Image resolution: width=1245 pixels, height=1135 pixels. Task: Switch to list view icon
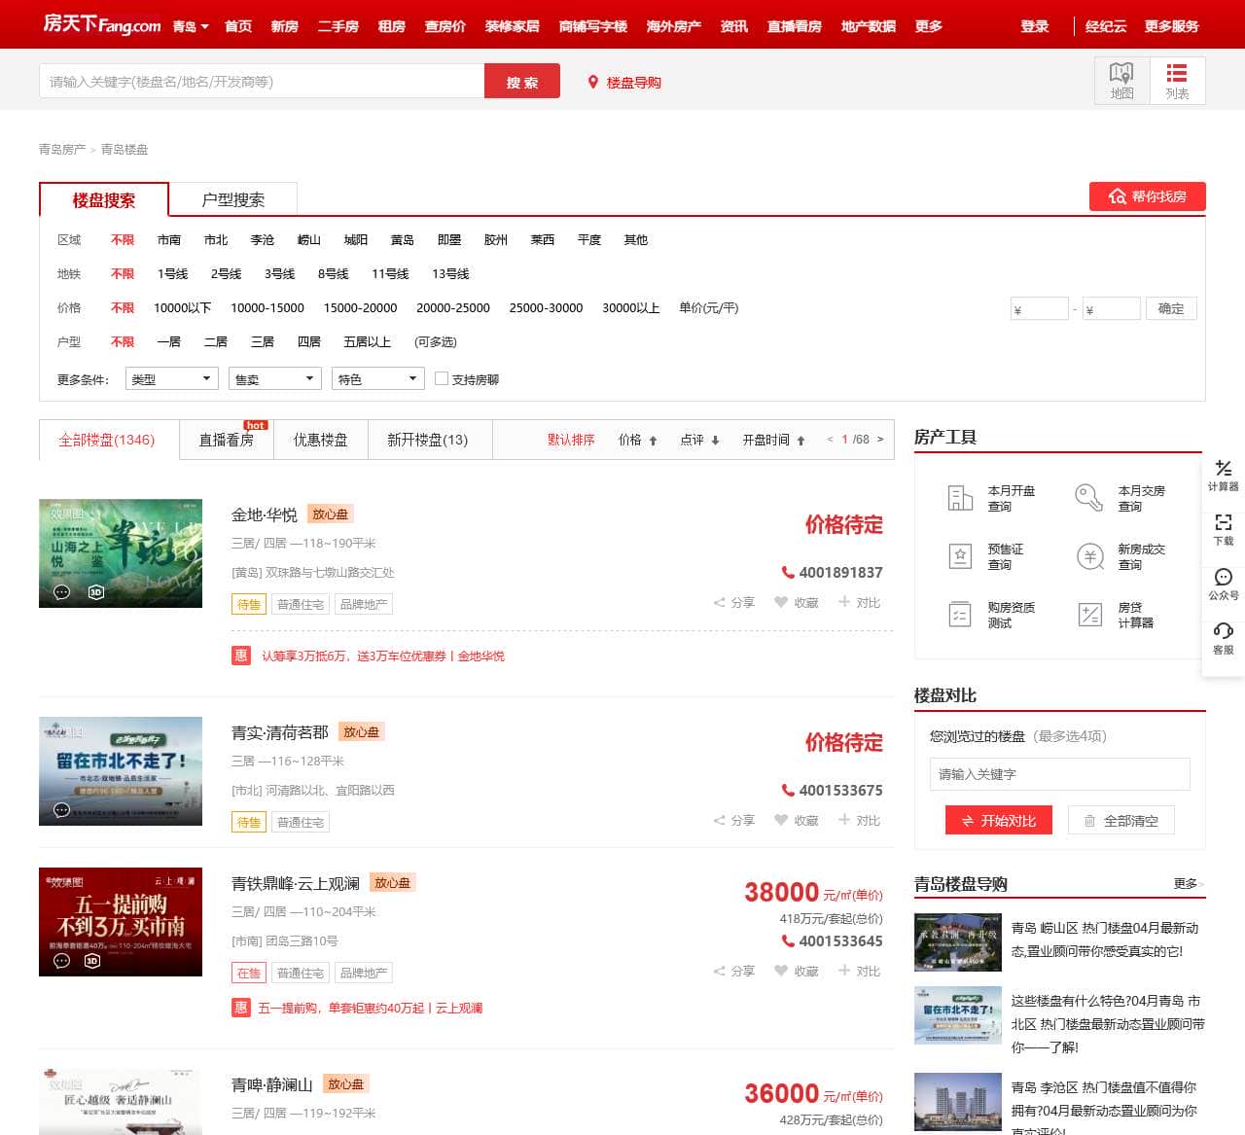[1177, 81]
